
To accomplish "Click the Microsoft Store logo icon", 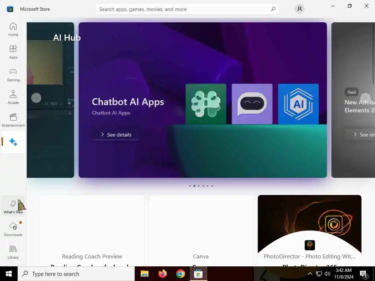I will [10, 9].
